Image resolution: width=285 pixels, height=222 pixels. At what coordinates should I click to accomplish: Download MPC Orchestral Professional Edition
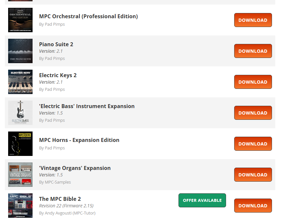(x=253, y=20)
